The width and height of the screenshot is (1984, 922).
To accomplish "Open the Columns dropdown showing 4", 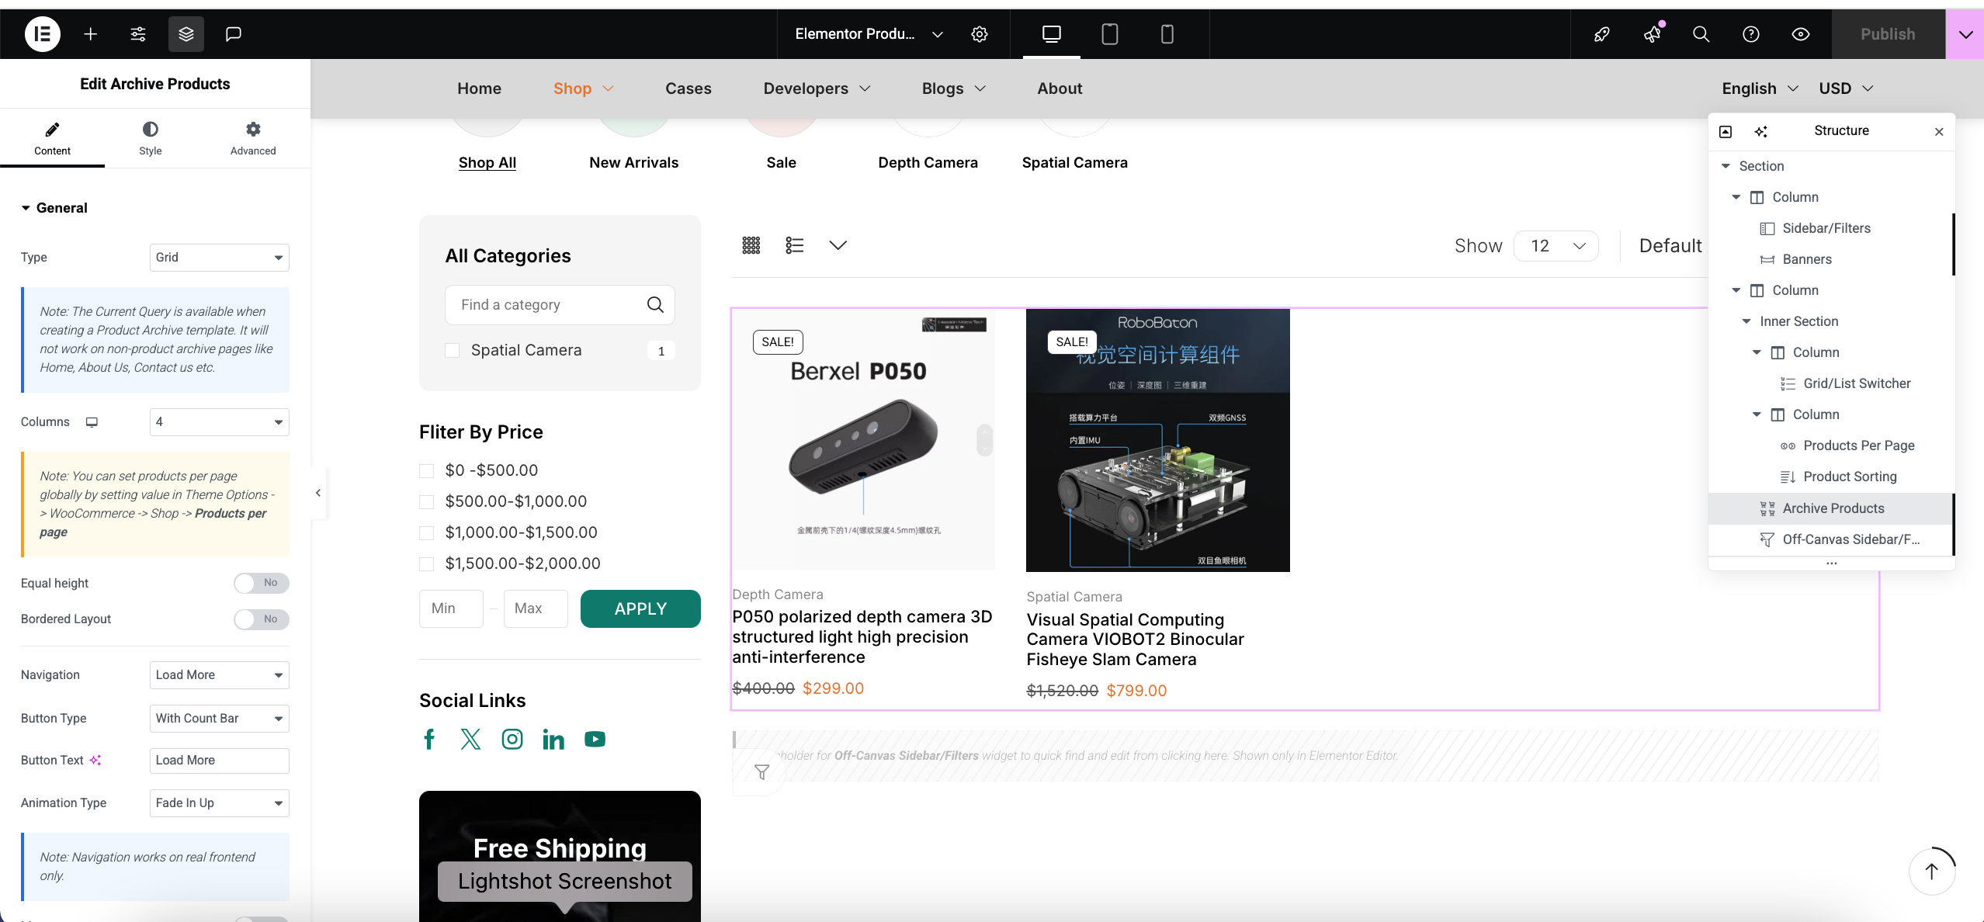I will pos(220,422).
